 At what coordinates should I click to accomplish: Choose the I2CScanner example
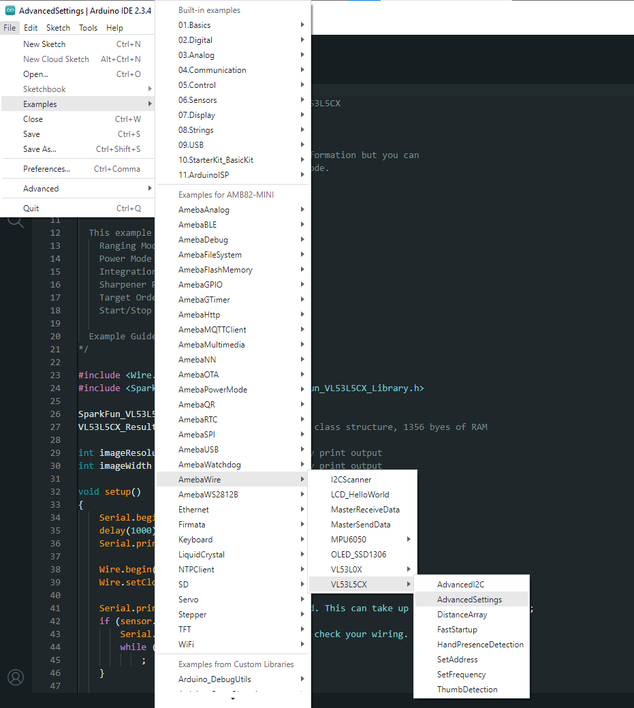click(351, 480)
